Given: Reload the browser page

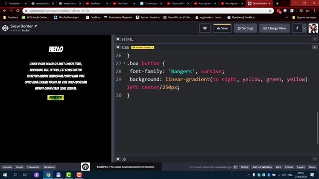Looking at the screenshot, I should coord(18,11).
